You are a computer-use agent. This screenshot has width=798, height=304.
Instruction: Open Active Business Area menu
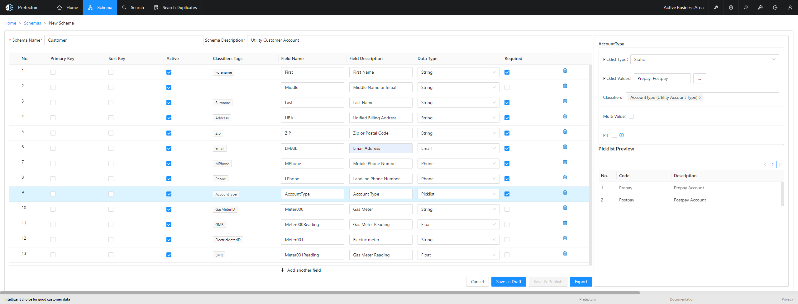683,7
